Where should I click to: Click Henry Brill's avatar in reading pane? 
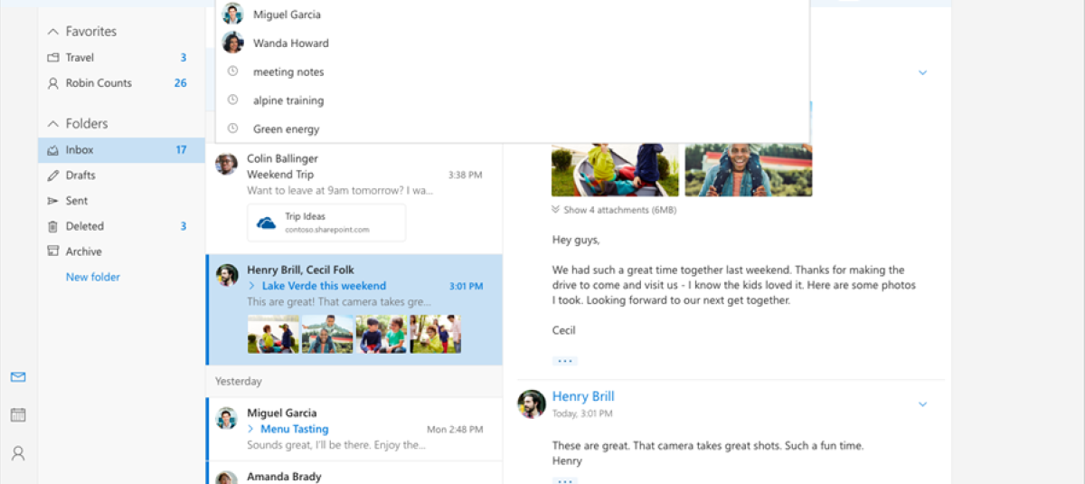(x=532, y=403)
